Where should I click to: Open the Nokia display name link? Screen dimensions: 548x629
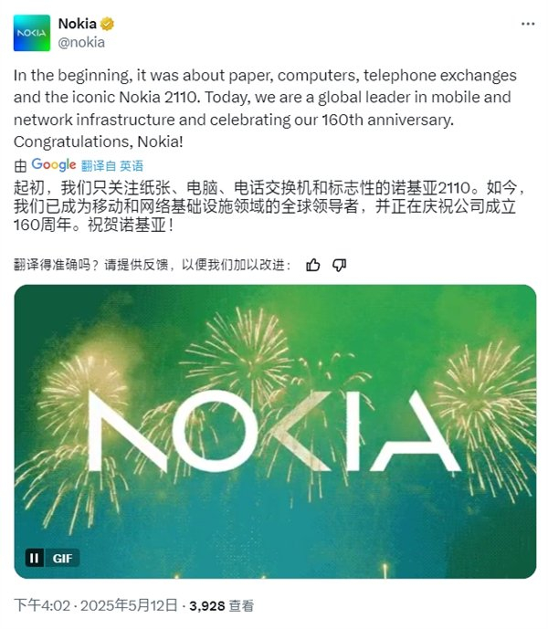point(78,25)
